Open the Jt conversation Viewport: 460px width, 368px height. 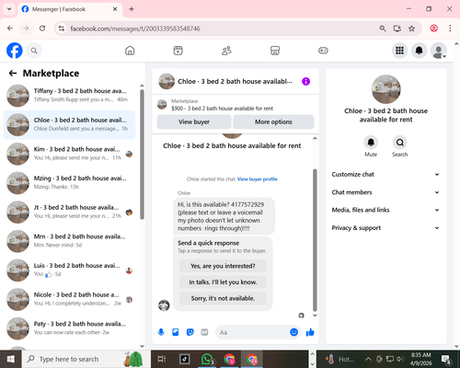(69, 212)
